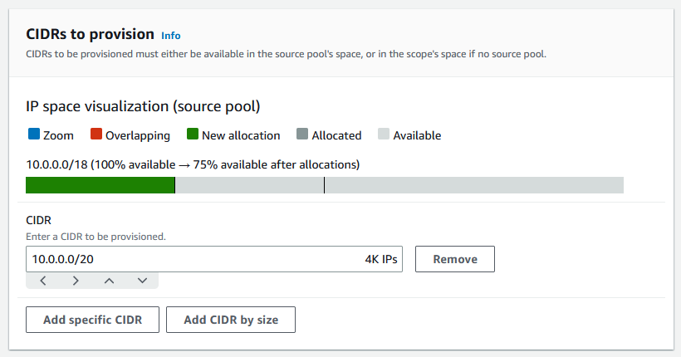Viewport: 681px width, 357px height.
Task: Click the right chevron arrow below CIDR field
Action: click(x=76, y=281)
